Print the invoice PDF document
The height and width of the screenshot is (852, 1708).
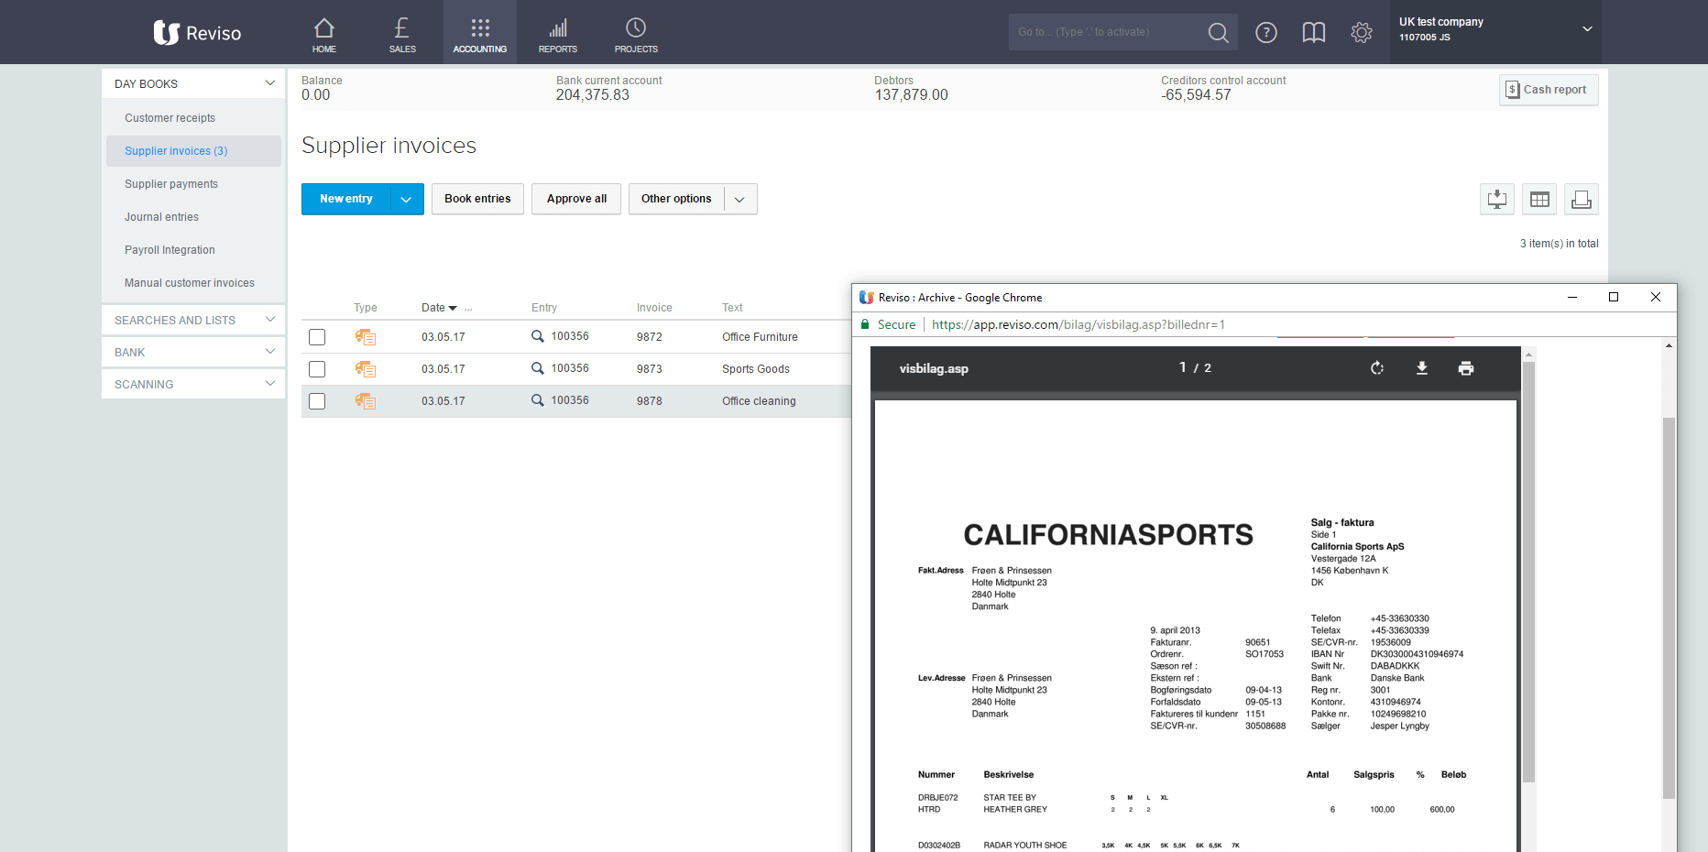pos(1465,368)
